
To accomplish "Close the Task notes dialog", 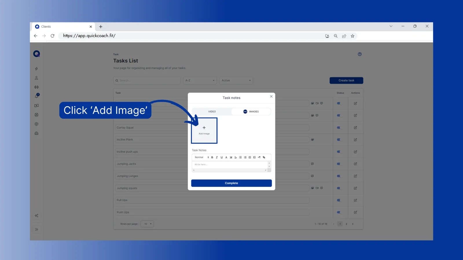I will 271,96.
